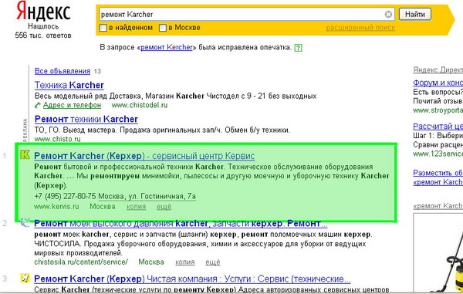Tick the 'в Москве' checkbox
This screenshot has height=294, width=463.
163,28
